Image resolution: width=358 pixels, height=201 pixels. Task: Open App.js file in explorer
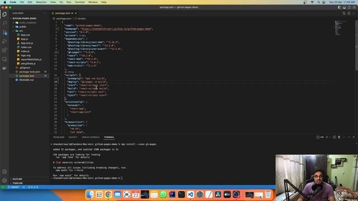pyautogui.click(x=24, y=39)
